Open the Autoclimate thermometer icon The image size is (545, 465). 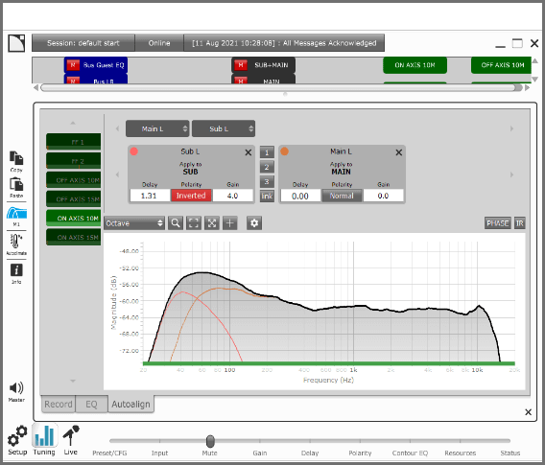[16, 241]
